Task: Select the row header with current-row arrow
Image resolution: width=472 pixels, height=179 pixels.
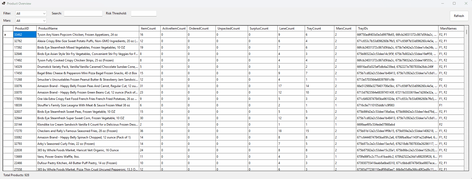Action: click(x=8, y=35)
